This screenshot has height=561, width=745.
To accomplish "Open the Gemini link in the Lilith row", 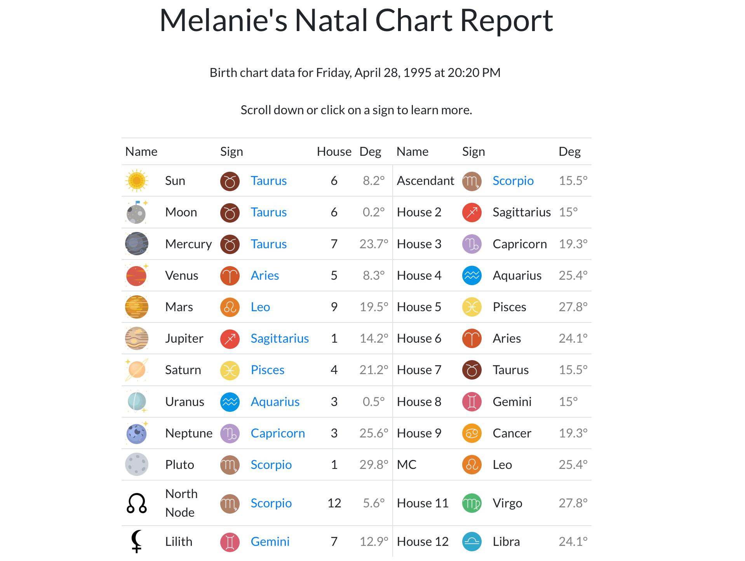I will (x=270, y=541).
